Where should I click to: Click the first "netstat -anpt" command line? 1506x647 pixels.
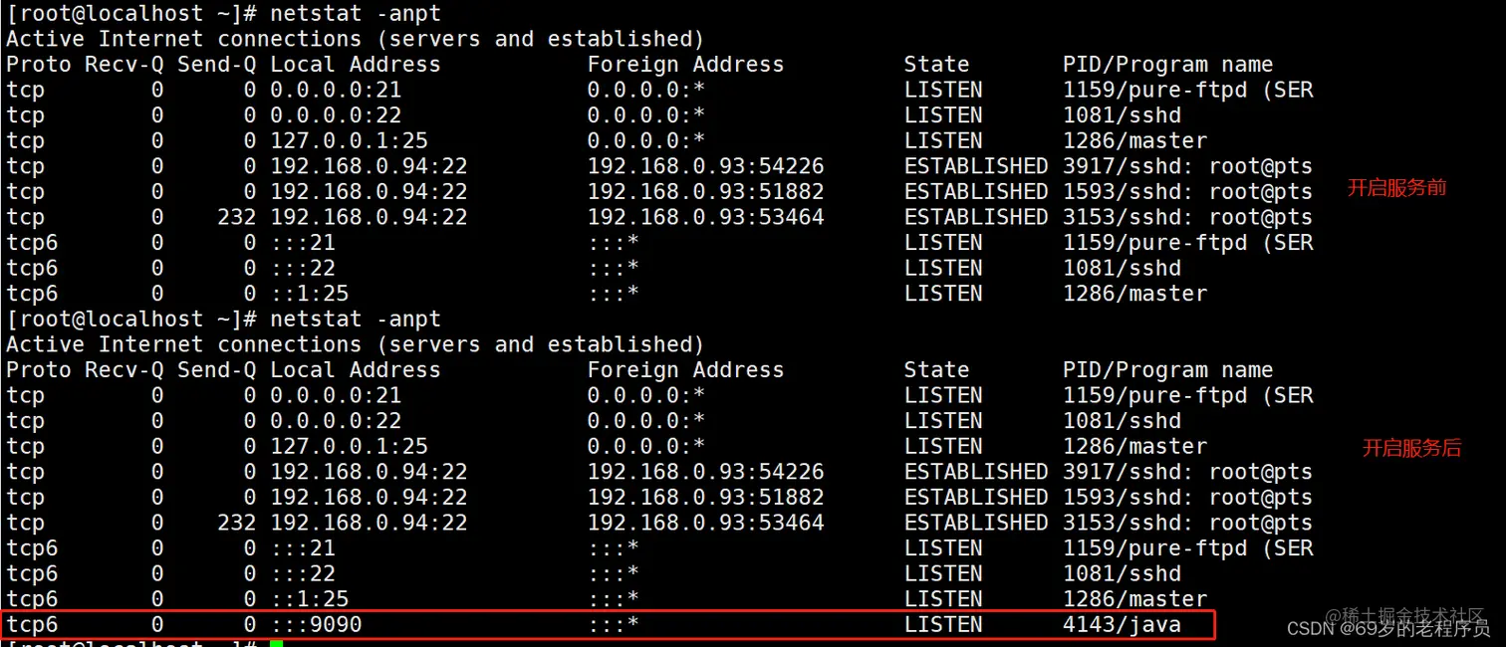(x=355, y=14)
